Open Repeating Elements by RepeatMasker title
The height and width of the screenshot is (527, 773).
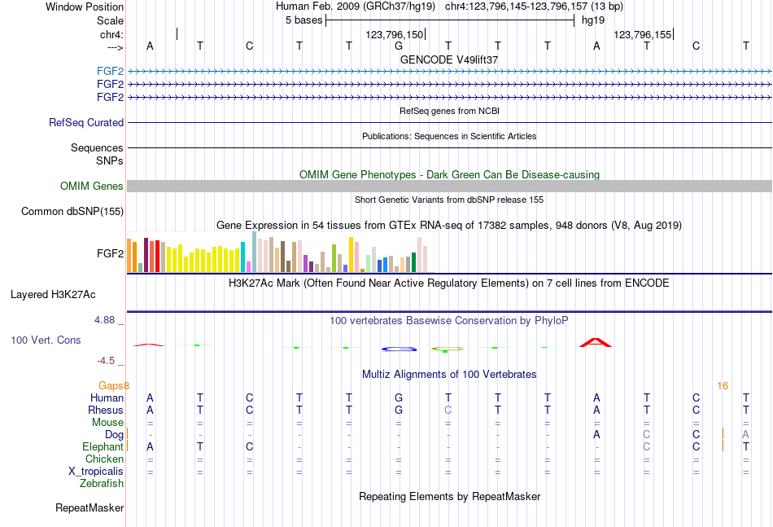coord(449,496)
